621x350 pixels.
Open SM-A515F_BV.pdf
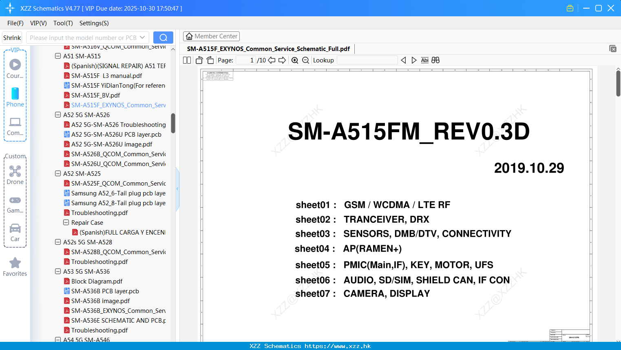[92, 95]
